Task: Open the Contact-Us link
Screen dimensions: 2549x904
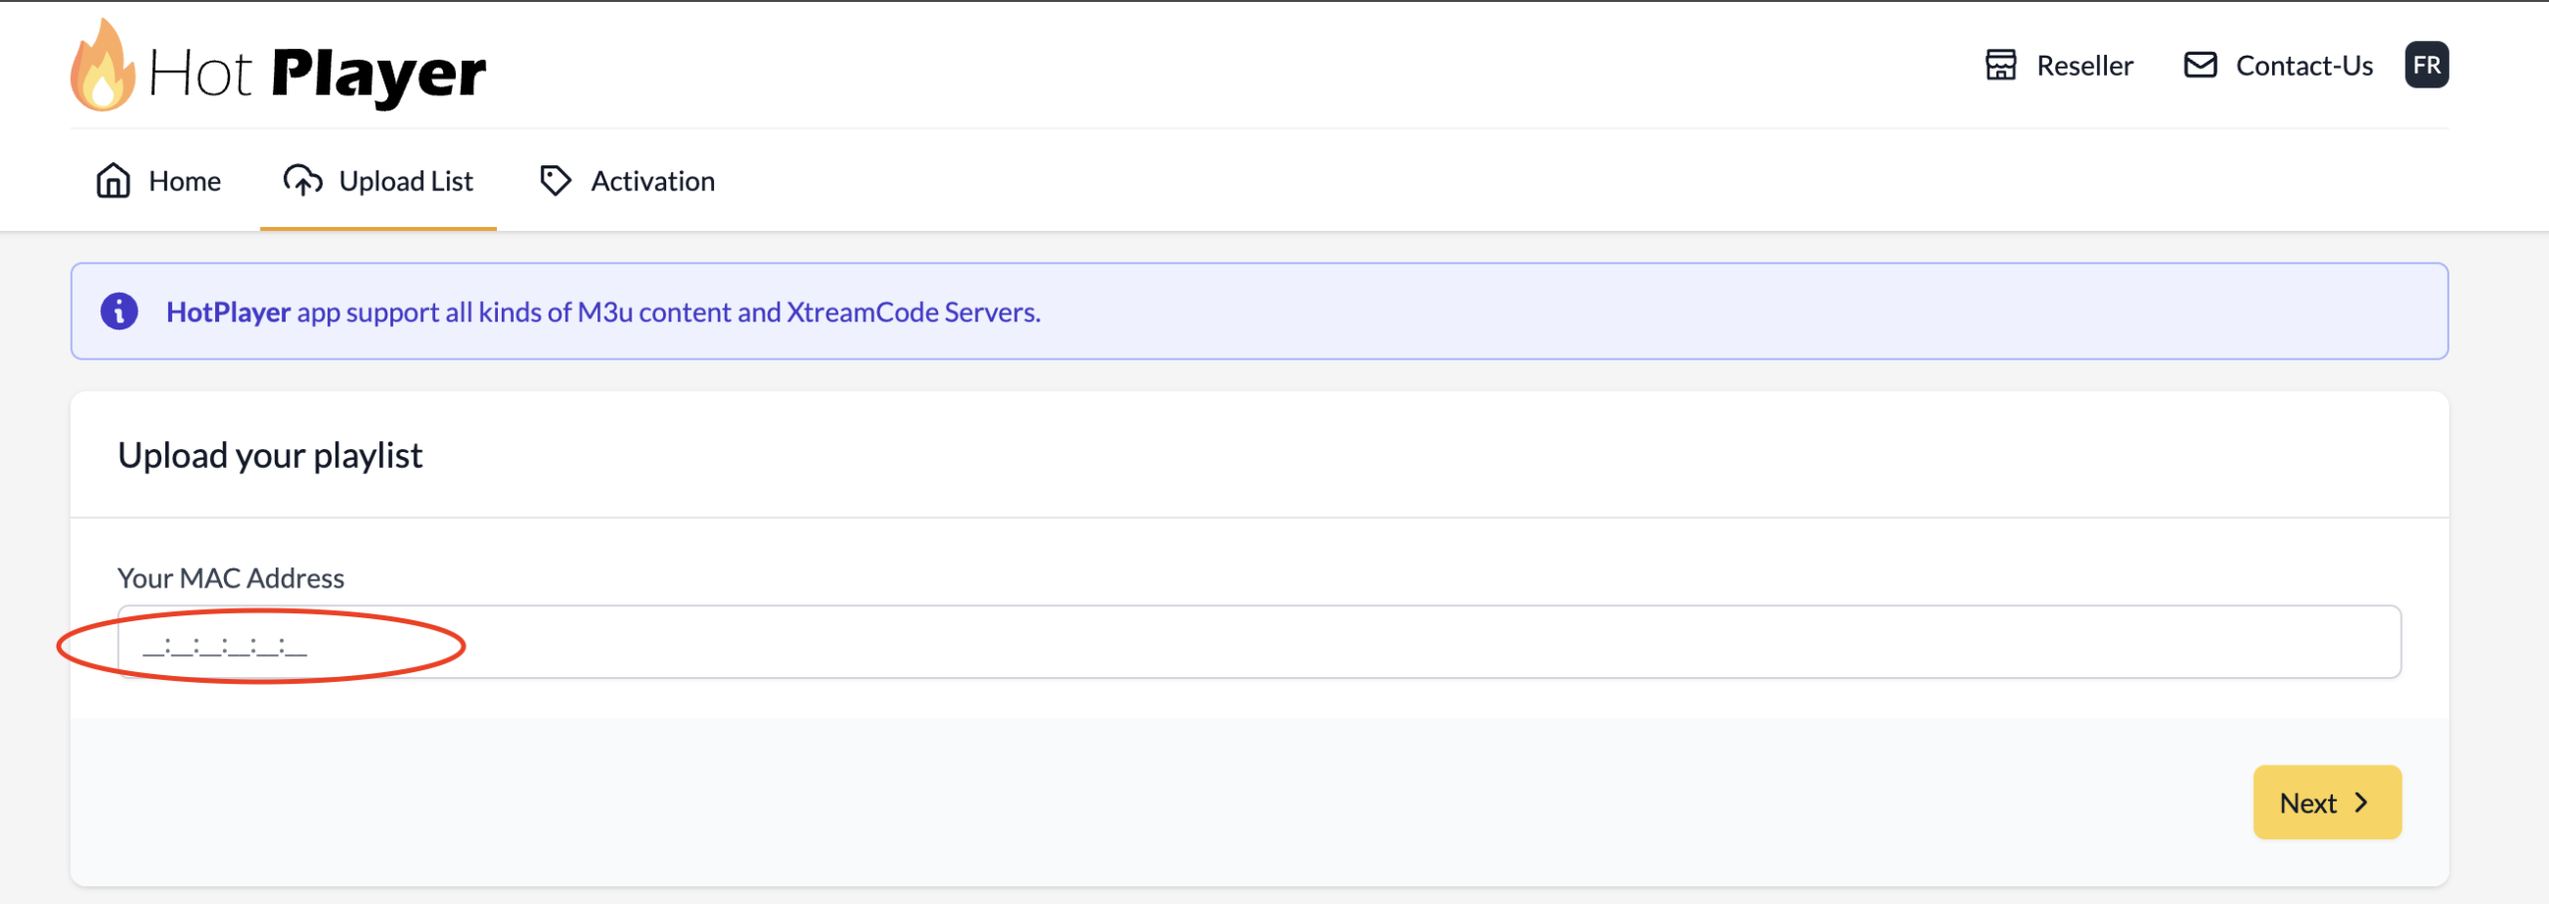Action: click(x=2278, y=65)
